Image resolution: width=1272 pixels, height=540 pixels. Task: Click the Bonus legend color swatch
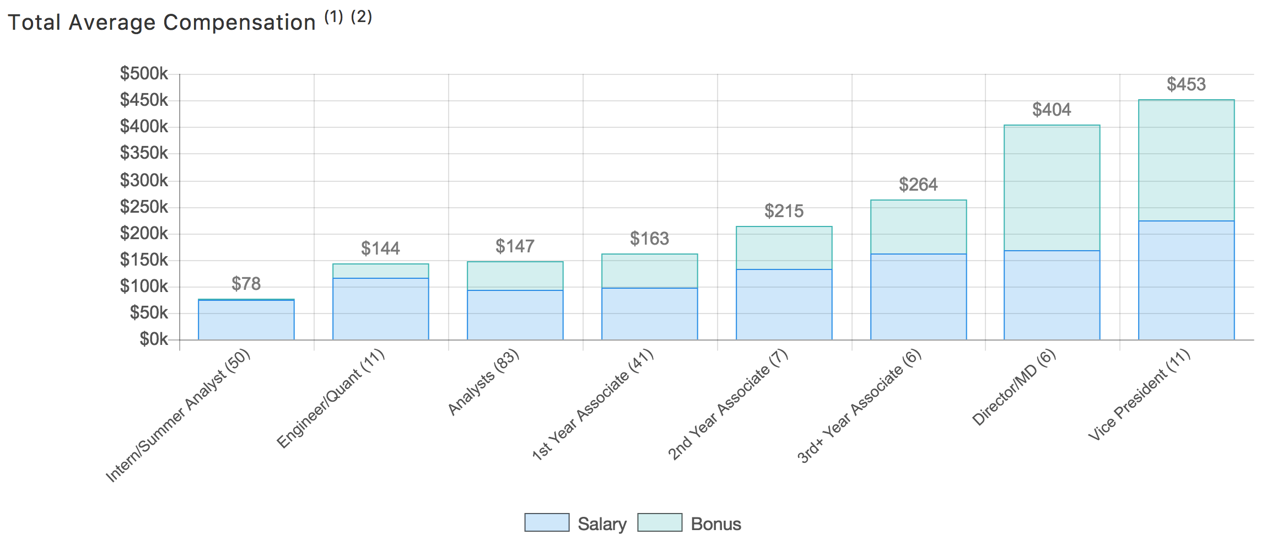pos(660,522)
